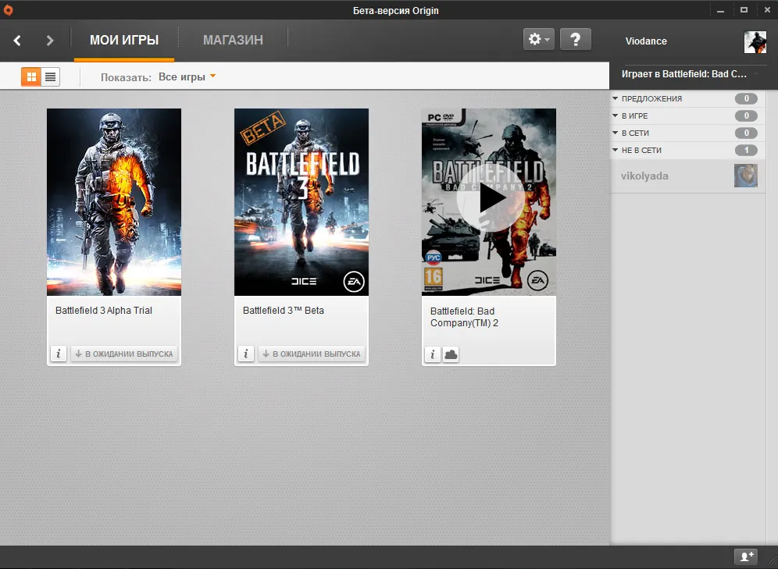Open info for Battlefield 3 Beta
778x569 pixels.
(246, 354)
